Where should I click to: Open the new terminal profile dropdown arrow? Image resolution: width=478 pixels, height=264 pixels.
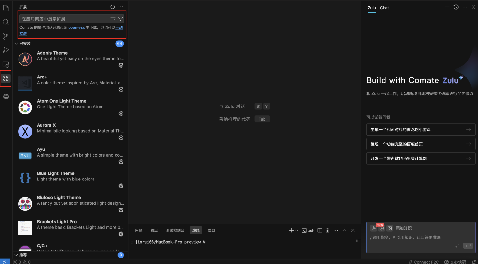click(x=297, y=231)
